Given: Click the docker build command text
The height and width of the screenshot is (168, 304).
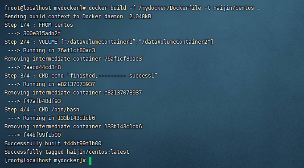Looking at the screenshot, I should click(x=174, y=8).
